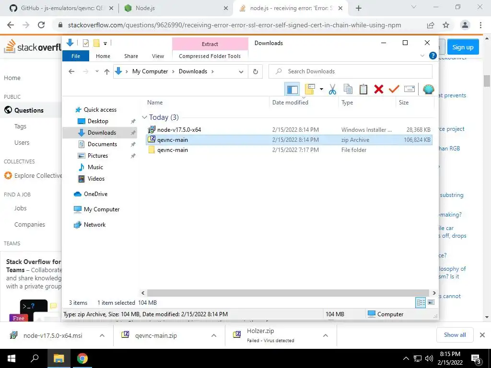Click the Rename icon in Explorer toolbar

(409, 89)
